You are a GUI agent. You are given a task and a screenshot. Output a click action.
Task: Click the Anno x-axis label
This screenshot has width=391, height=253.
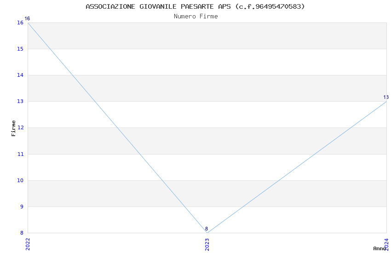(x=379, y=248)
